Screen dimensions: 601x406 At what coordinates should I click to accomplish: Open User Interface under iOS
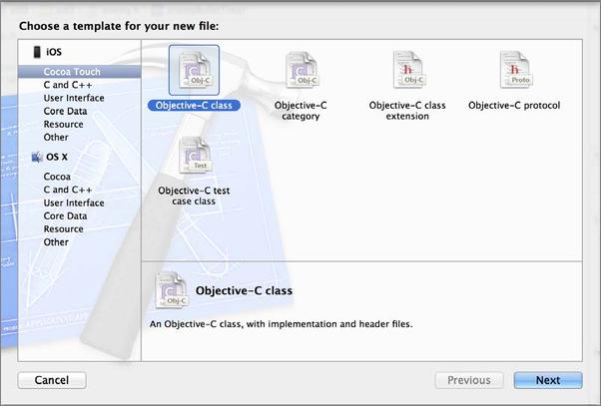point(74,98)
